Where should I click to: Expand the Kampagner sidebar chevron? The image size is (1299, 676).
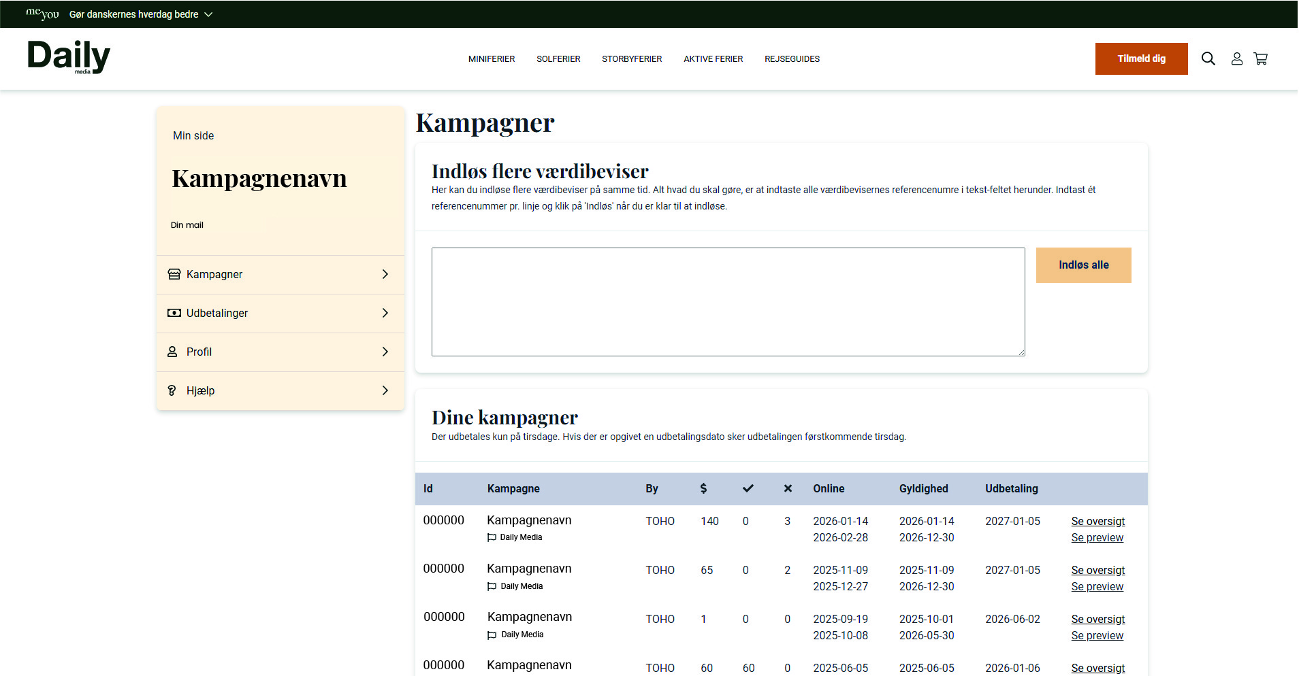click(385, 274)
